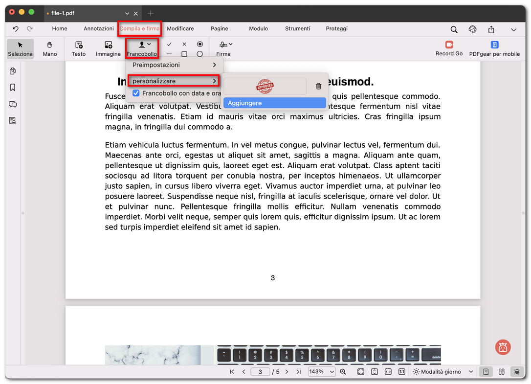Expand the Modalità giorno dropdown
Viewport: 531px width, 384px height.
point(443,372)
